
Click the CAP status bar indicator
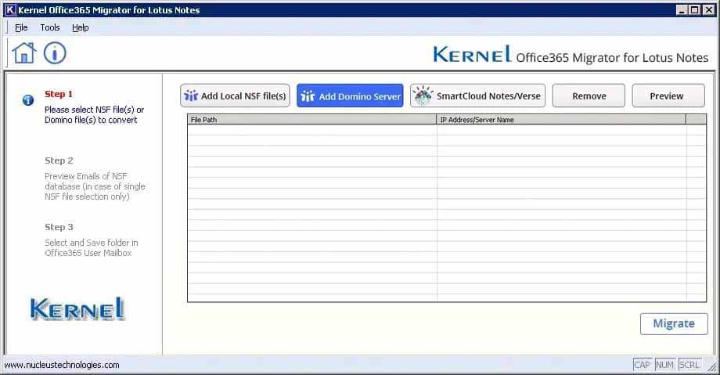click(642, 365)
